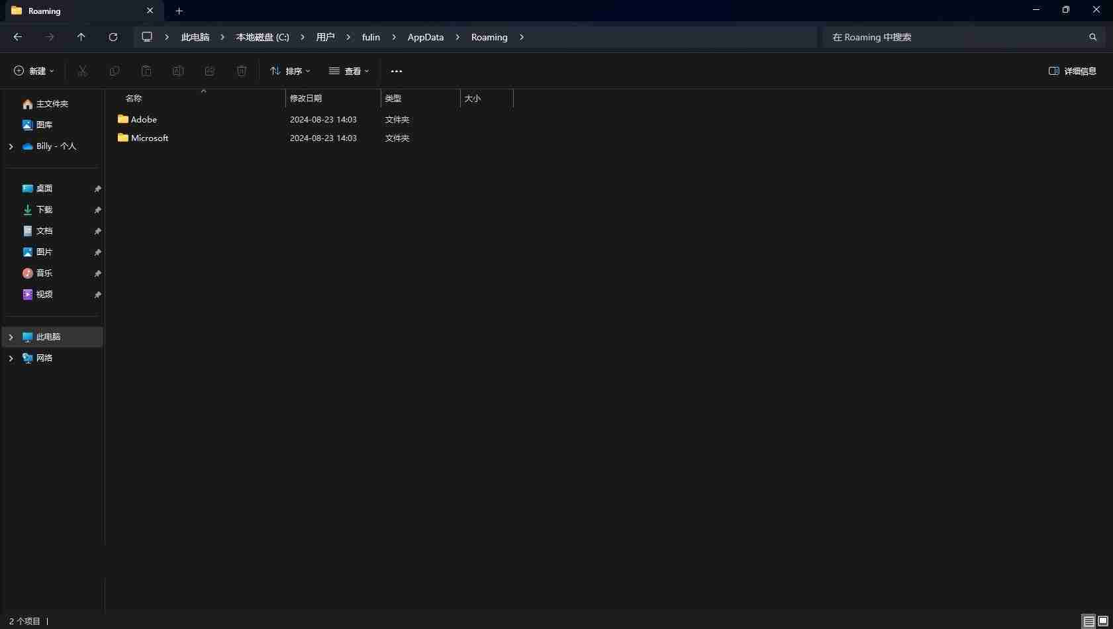Select 此电脑 in the sidebar
The width and height of the screenshot is (1113, 629).
53,337
